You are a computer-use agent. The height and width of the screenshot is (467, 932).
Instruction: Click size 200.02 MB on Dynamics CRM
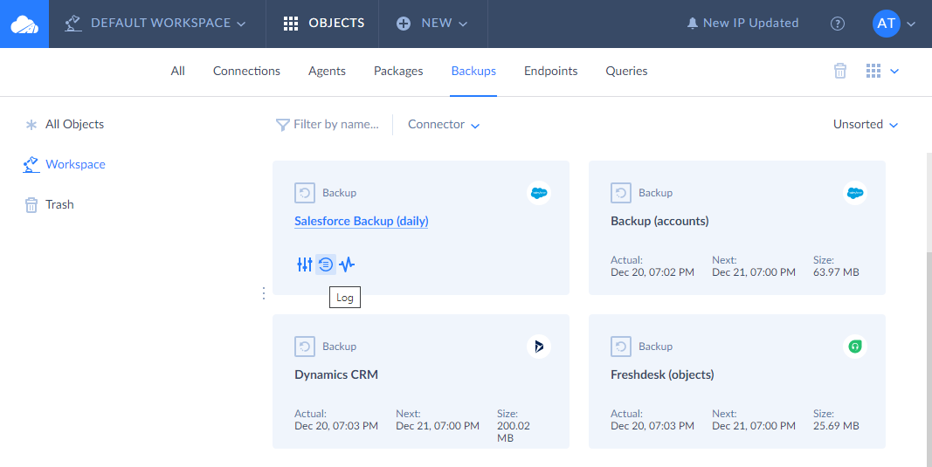[x=513, y=432]
